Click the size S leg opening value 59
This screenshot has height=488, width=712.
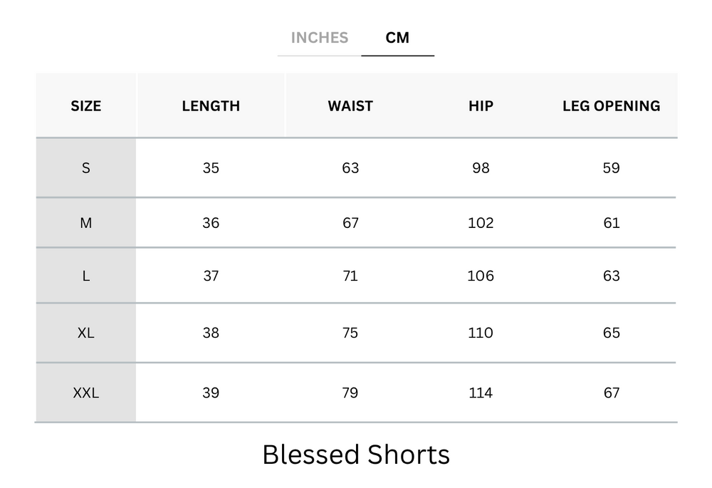point(611,168)
